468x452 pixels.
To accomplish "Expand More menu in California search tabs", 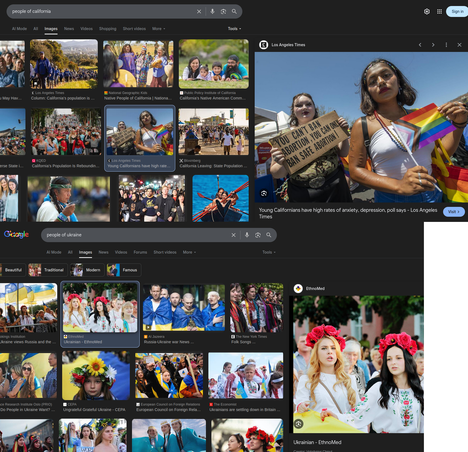I will tap(159, 29).
